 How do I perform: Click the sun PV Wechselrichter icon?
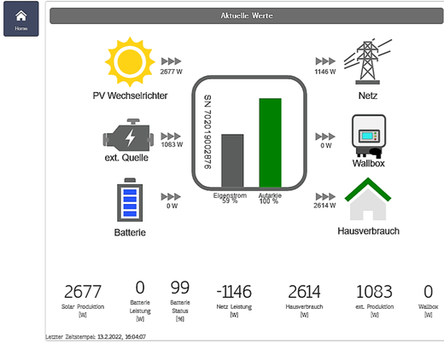coord(130,61)
